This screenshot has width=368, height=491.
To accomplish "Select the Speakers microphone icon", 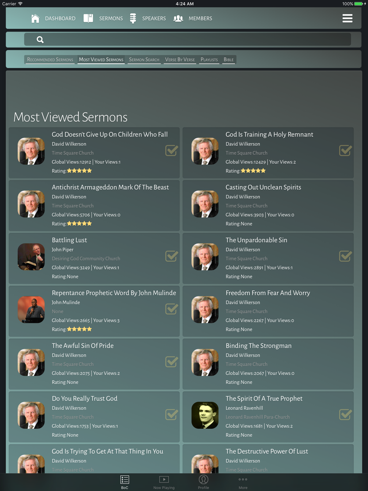I will coord(133,18).
